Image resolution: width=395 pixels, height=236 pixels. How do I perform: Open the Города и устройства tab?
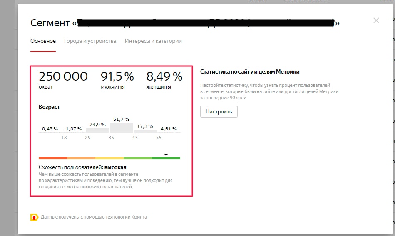[x=90, y=41]
